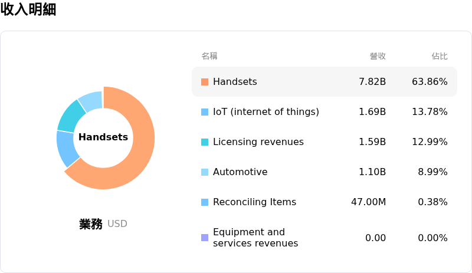
Task: Click the light-blue Automotive legend swatch
Action: [205, 172]
